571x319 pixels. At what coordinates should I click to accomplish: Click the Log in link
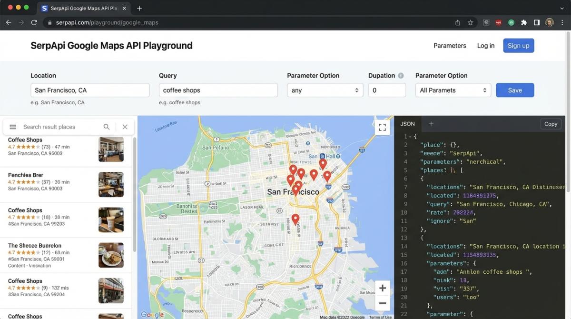485,46
